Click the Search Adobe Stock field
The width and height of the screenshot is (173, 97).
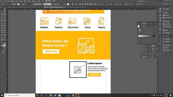point(155,1)
